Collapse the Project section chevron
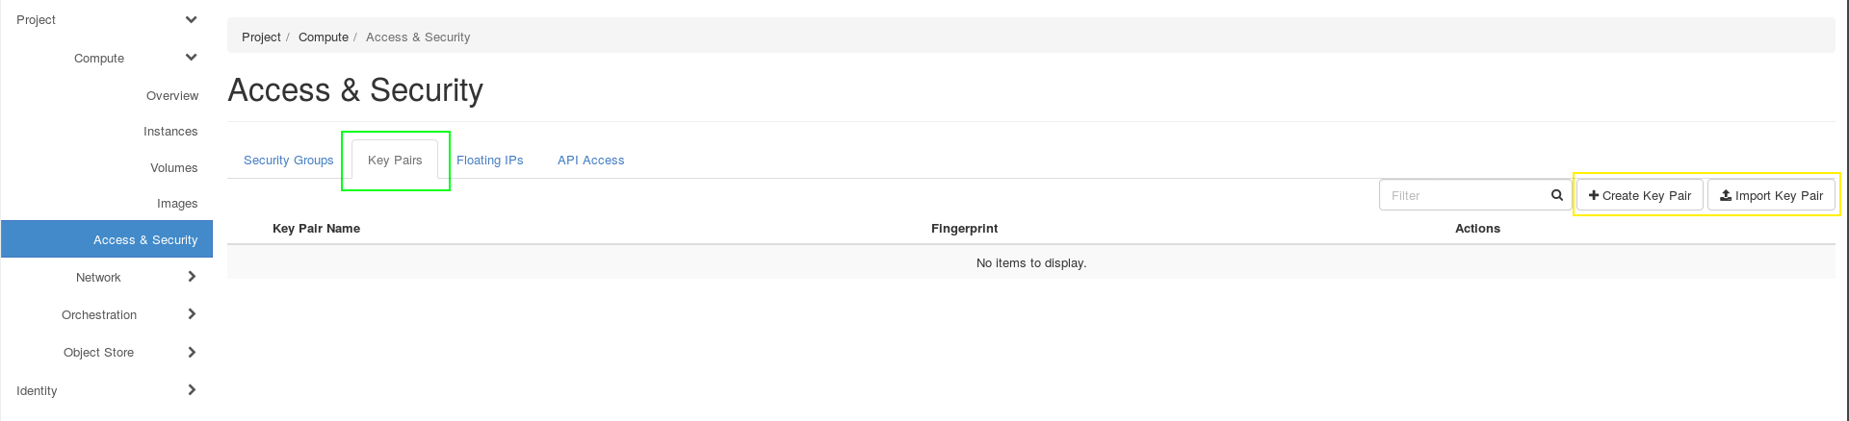1849x421 pixels. click(191, 19)
